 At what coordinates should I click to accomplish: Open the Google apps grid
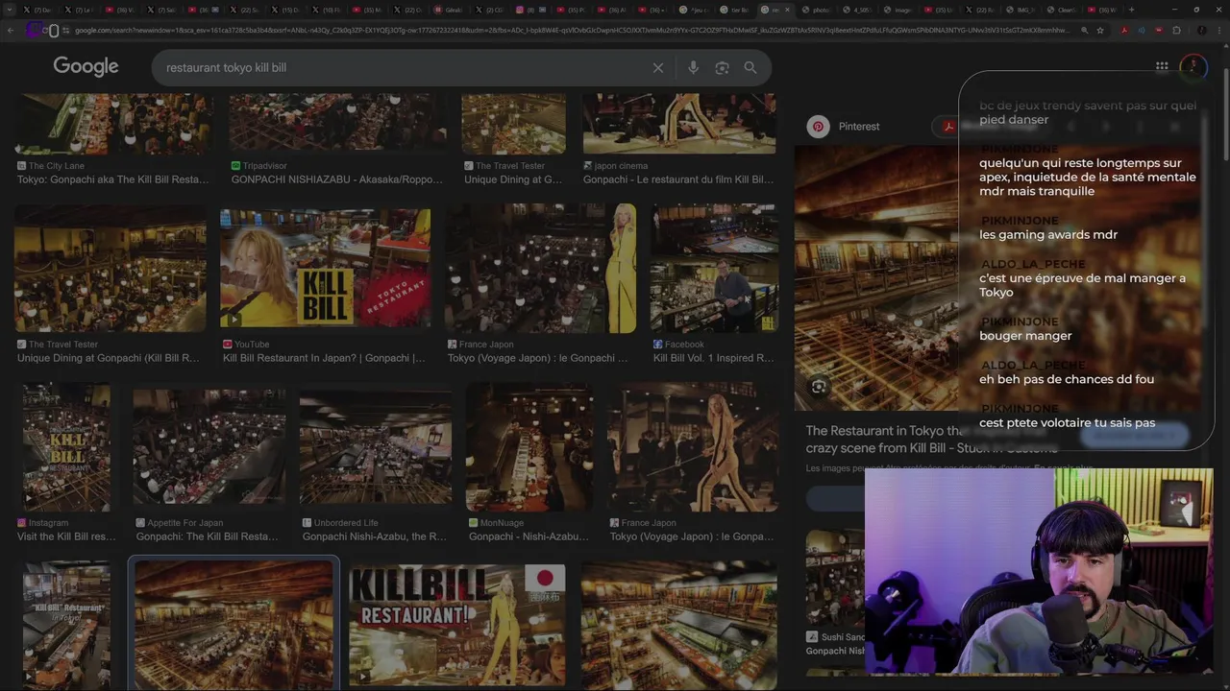[1162, 66]
